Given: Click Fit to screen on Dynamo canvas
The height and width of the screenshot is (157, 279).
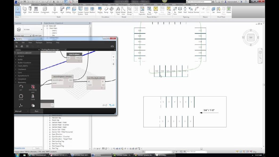Looking at the screenshot, I should pos(113,54).
